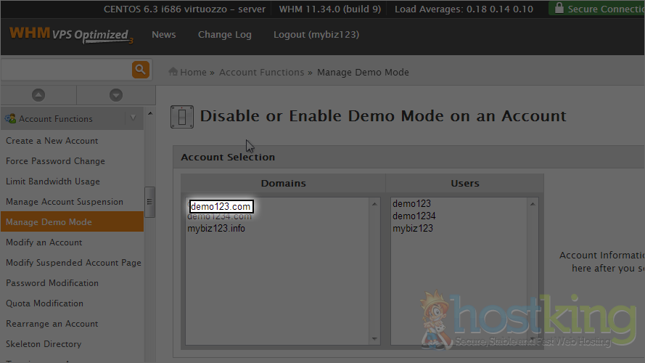Open the Change Log menu item

[224, 35]
